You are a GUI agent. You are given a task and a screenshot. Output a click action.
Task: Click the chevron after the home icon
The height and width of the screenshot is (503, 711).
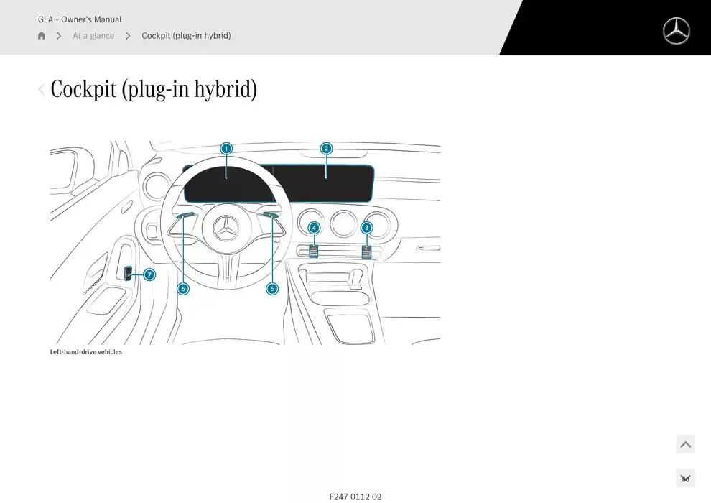coord(58,35)
